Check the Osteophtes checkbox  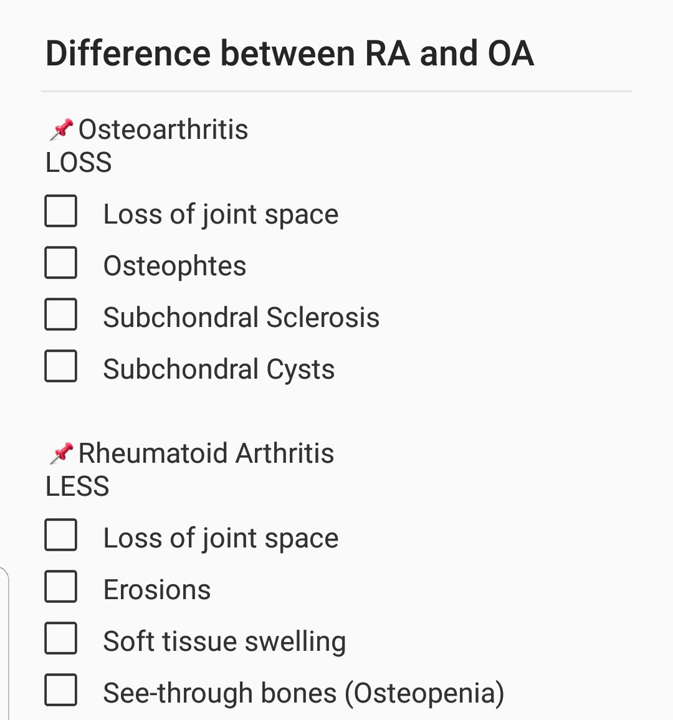click(x=60, y=263)
